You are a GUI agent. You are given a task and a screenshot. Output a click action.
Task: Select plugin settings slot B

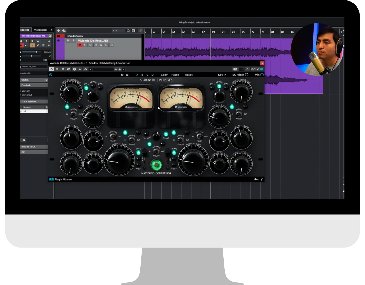click(142, 75)
